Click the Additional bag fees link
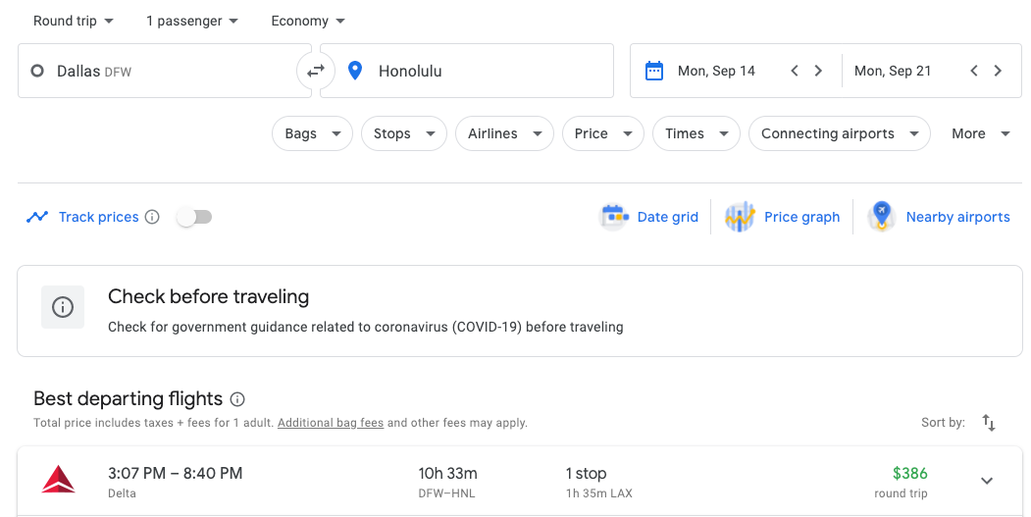The image size is (1031, 517). (x=330, y=423)
